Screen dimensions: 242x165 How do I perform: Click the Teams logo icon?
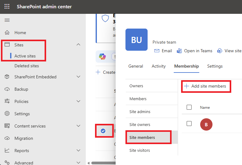179,51
